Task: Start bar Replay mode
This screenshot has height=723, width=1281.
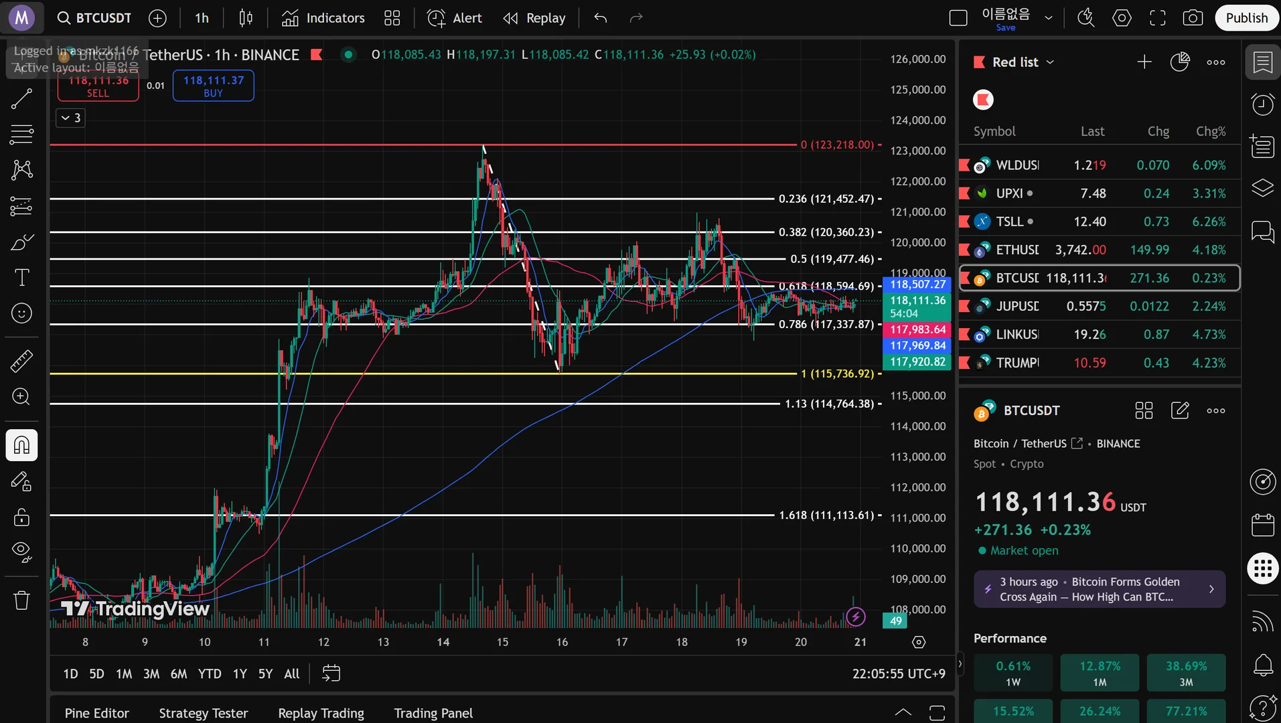Action: 534,18
